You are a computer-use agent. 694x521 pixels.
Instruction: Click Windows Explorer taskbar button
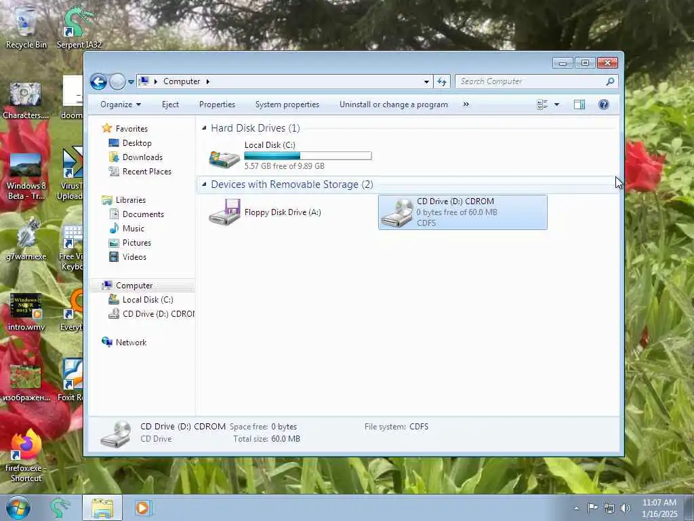tap(102, 507)
